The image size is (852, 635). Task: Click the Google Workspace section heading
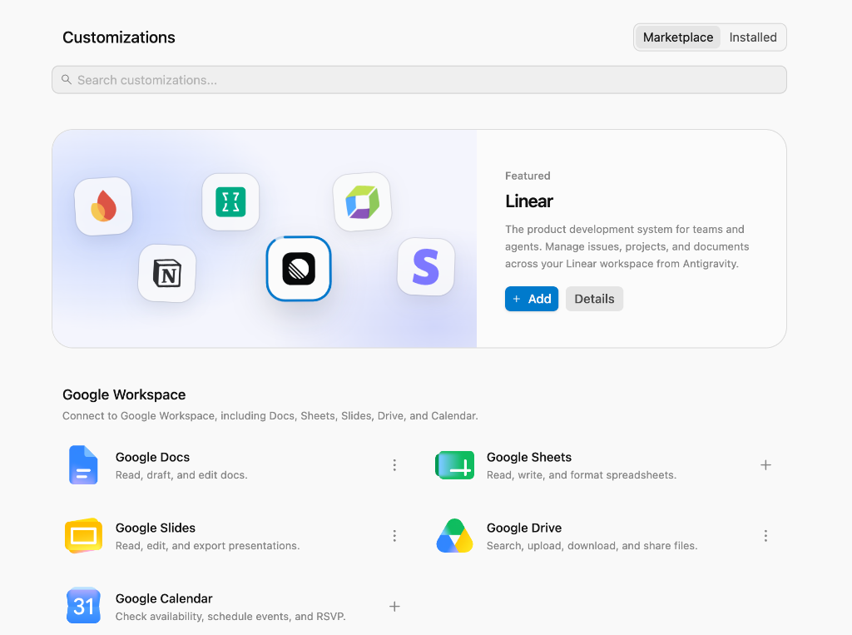124,394
